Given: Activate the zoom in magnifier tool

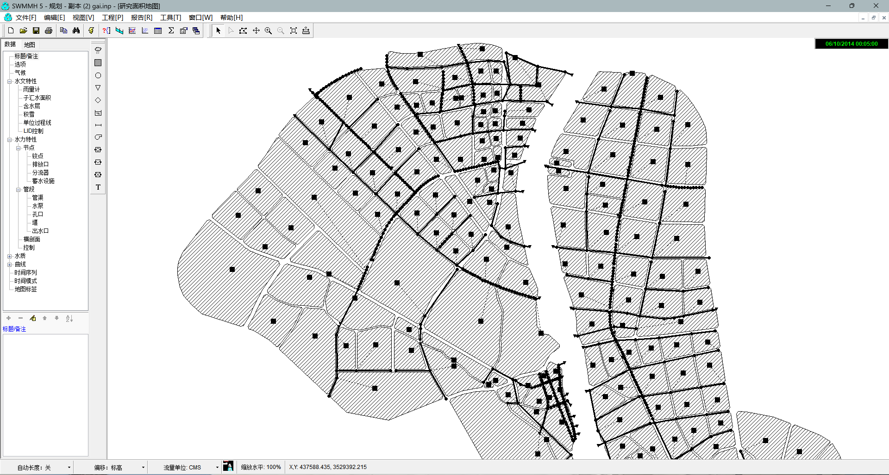Looking at the screenshot, I should pos(268,31).
